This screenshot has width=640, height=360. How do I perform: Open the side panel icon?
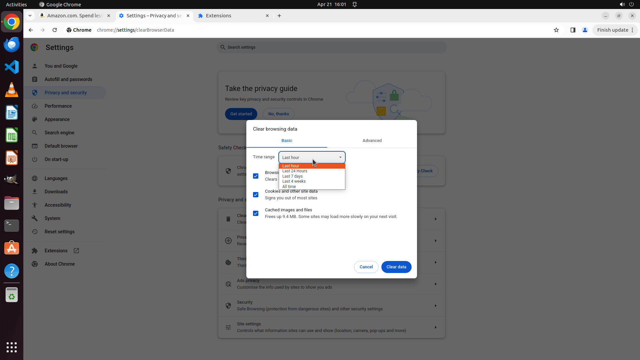click(x=573, y=30)
